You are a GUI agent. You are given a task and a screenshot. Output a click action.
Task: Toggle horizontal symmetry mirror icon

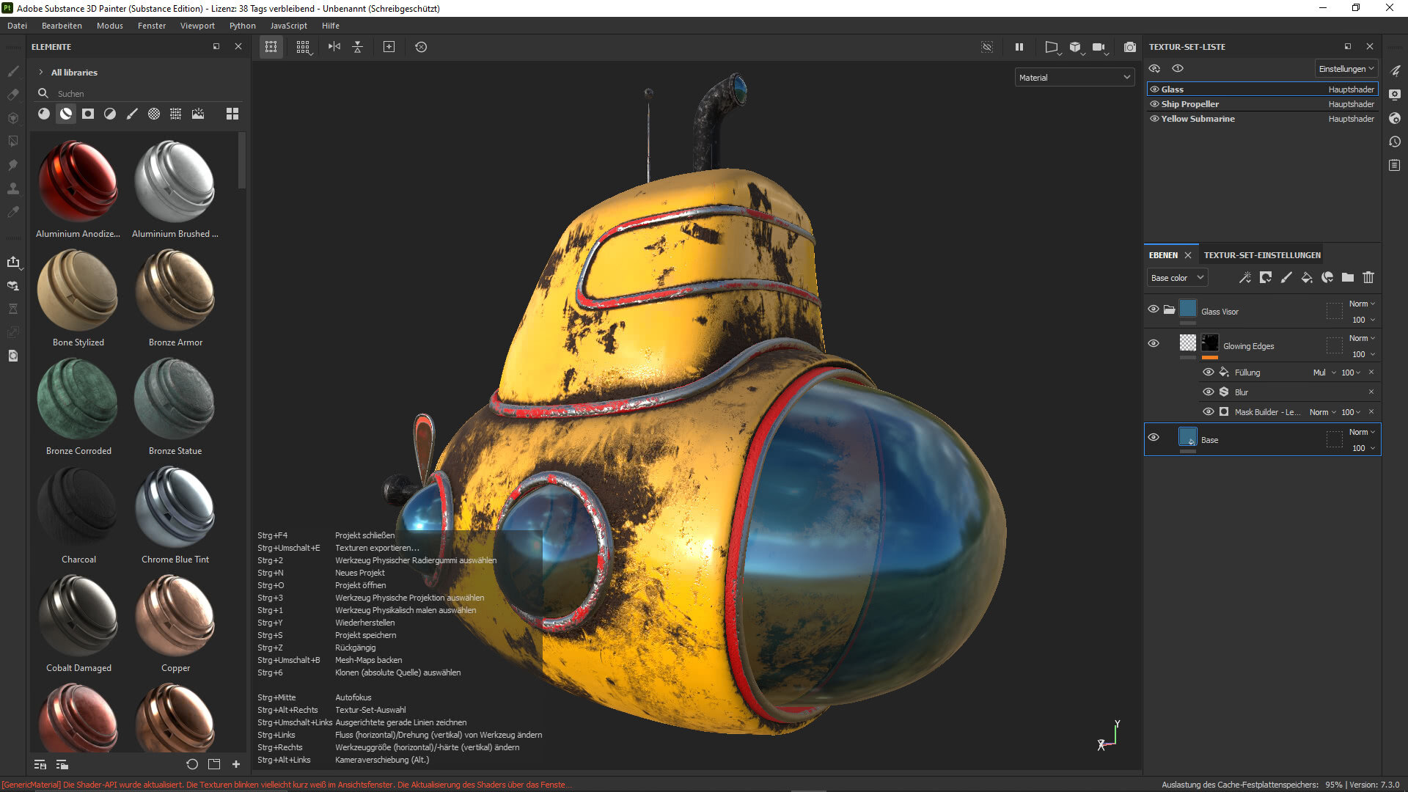[x=334, y=47]
